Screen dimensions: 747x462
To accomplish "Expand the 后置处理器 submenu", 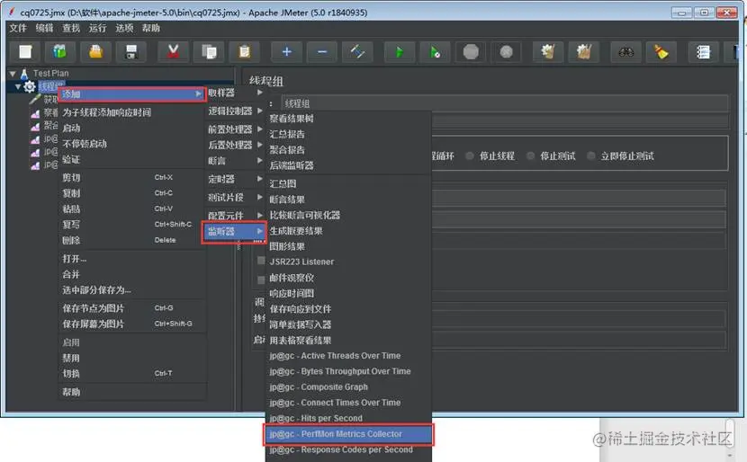I will click(236, 145).
